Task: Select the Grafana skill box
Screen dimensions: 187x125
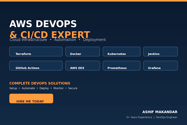Action: [161, 66]
